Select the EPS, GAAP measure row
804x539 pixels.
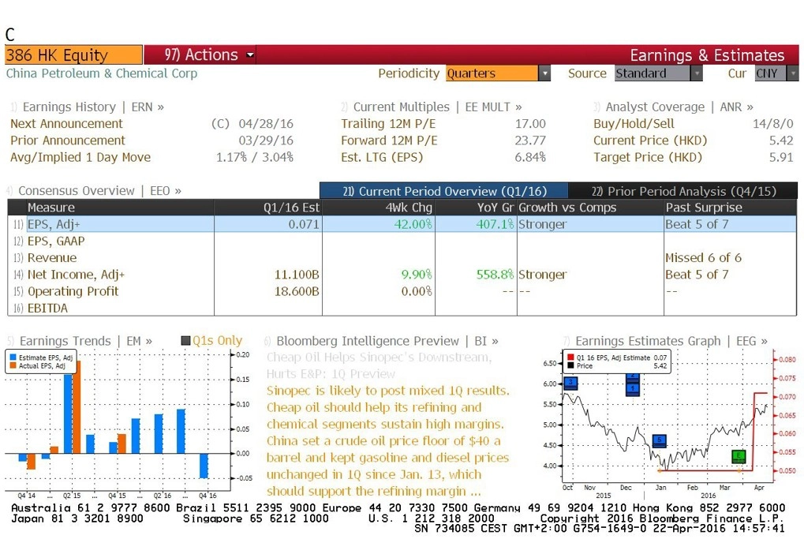pyautogui.click(x=402, y=241)
